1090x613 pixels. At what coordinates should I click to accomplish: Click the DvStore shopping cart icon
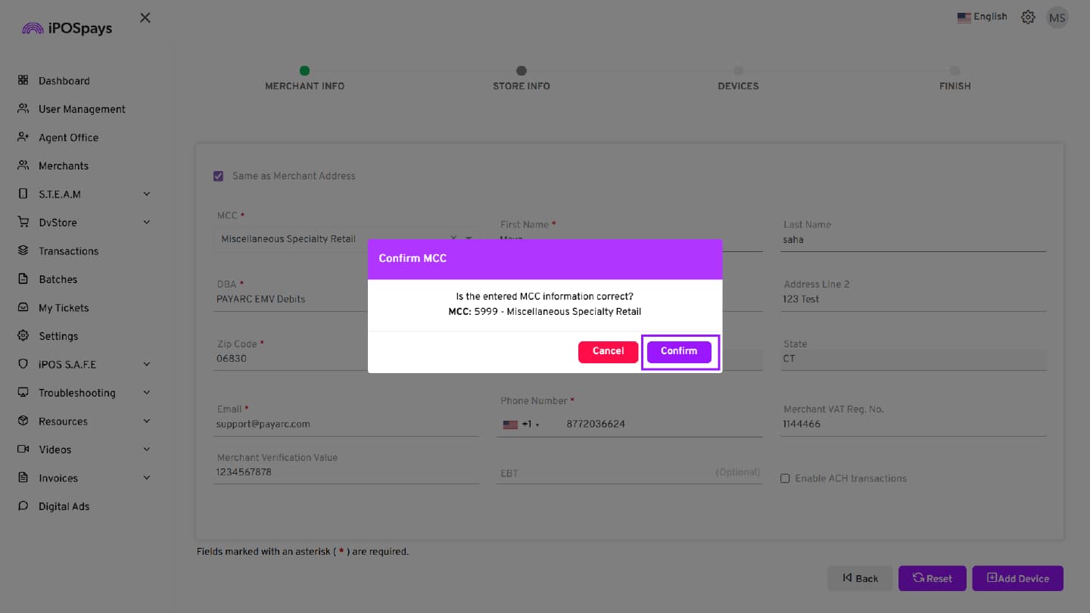[x=23, y=222]
